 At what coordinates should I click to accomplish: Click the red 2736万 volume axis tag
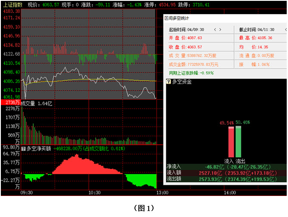pos(10,103)
